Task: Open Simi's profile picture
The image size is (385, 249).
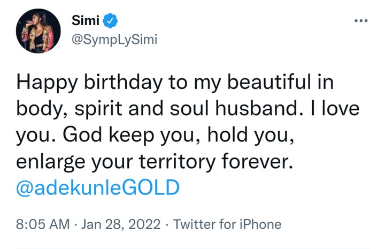Action: pos(38,32)
